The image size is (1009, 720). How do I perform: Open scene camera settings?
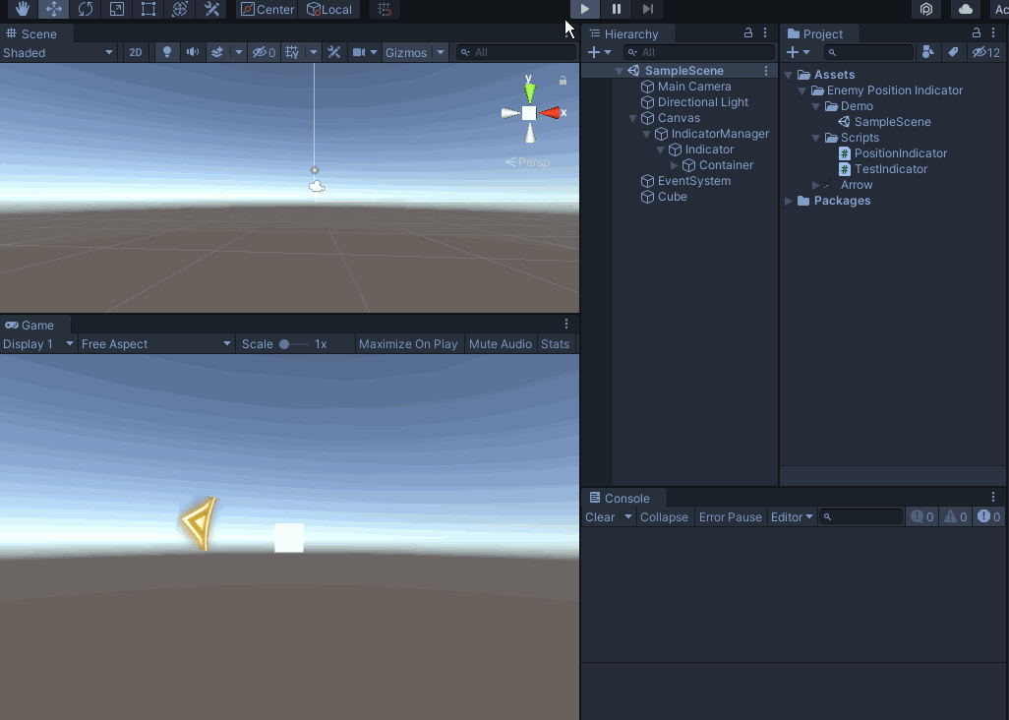pyautogui.click(x=364, y=53)
